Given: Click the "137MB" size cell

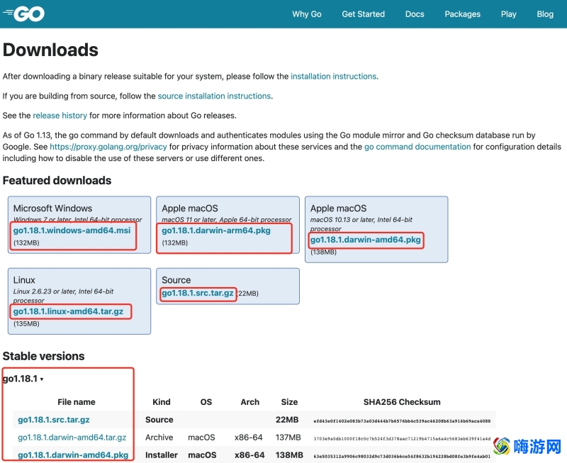Looking at the screenshot, I should (x=288, y=437).
